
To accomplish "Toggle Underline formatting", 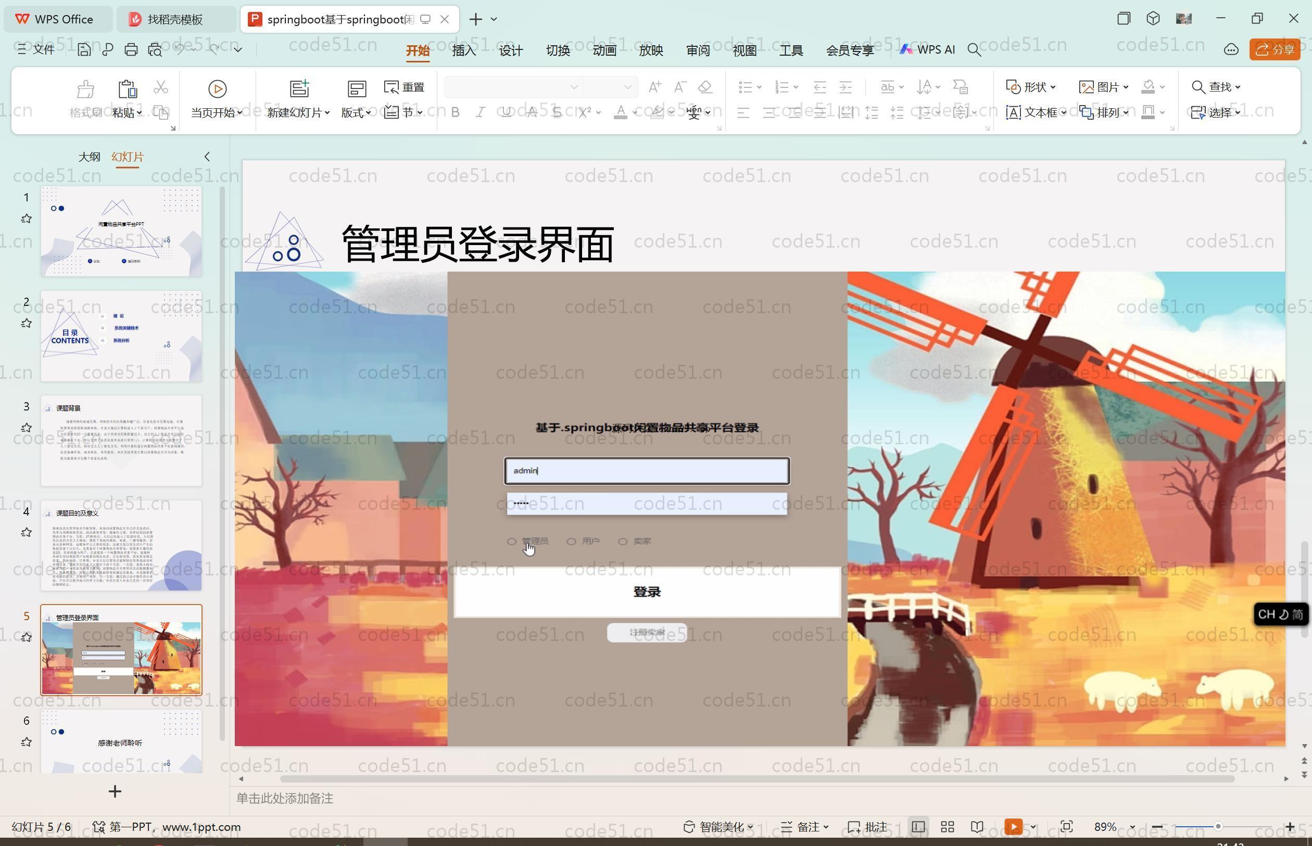I will 506,112.
